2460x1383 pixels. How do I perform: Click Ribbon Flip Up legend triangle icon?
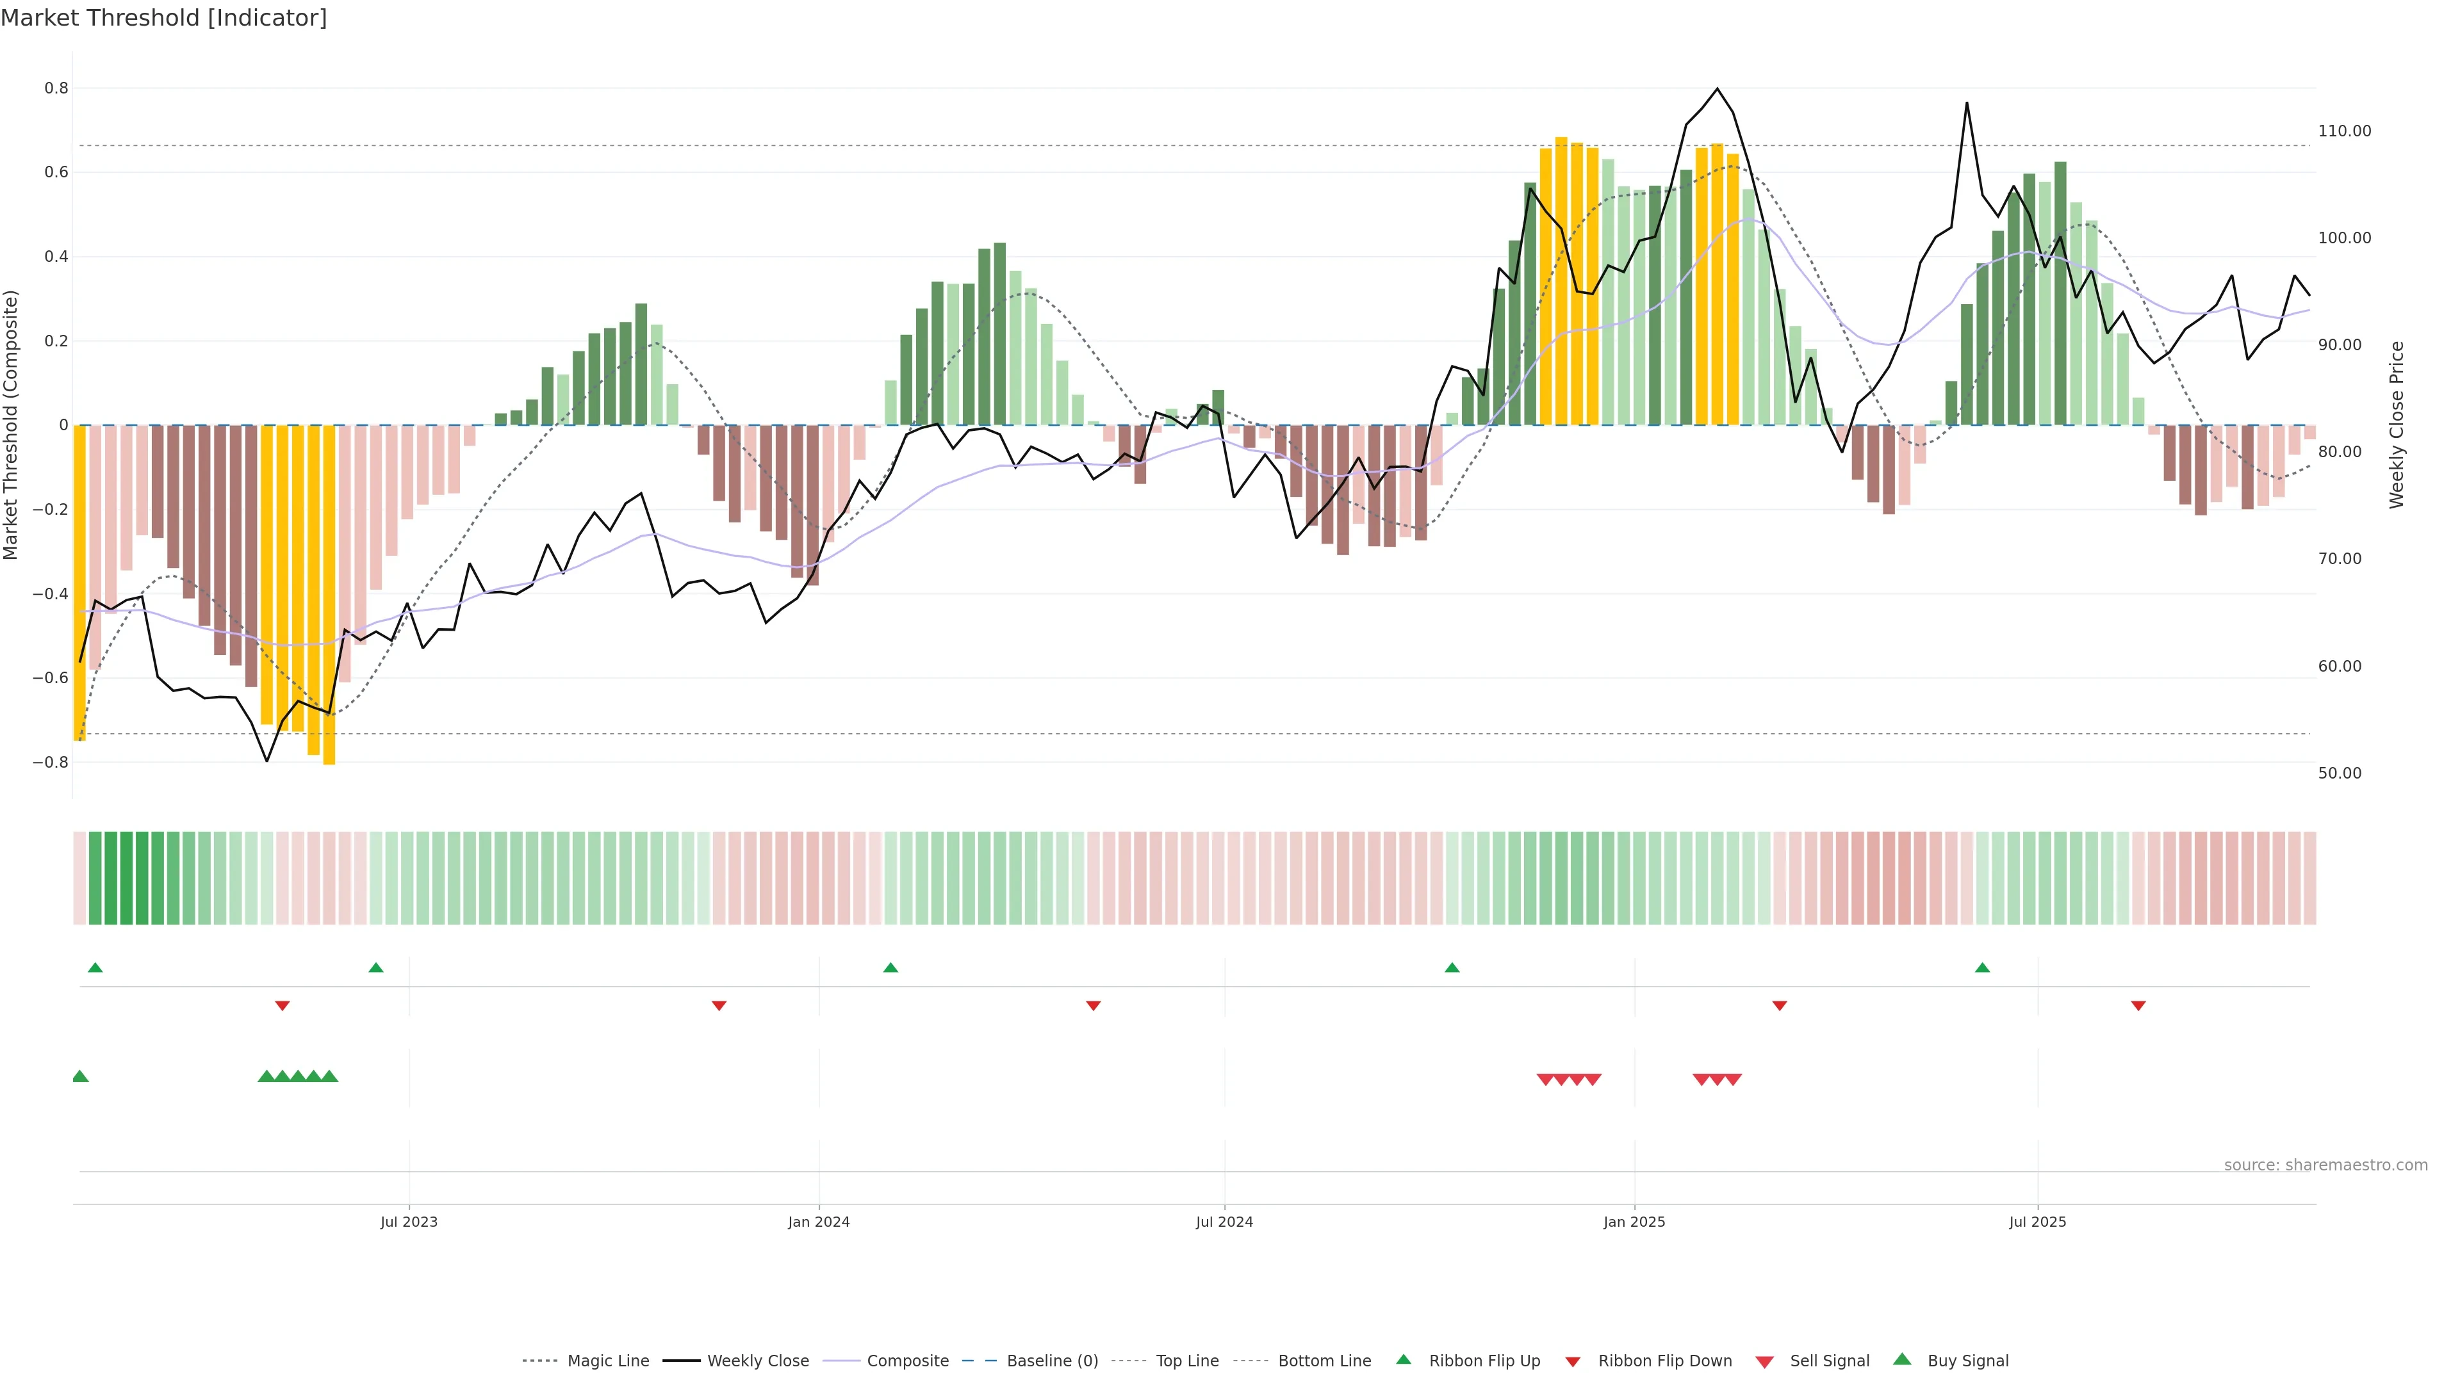click(1403, 1360)
